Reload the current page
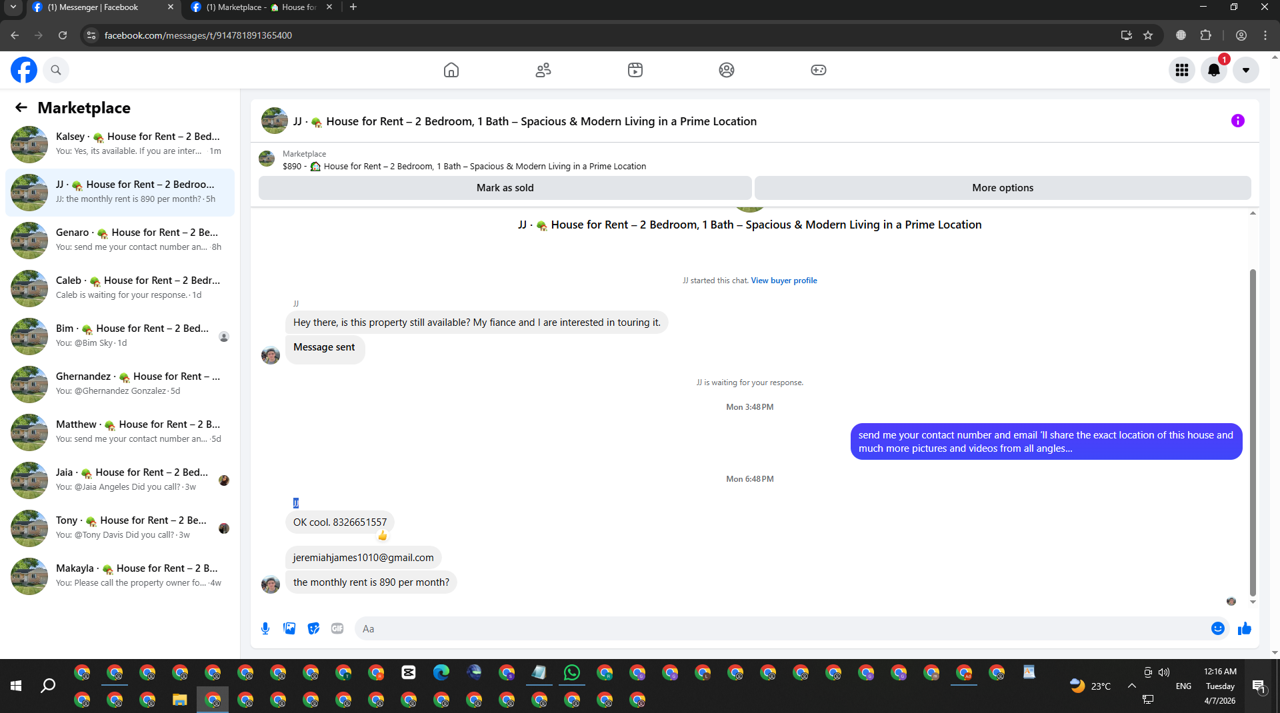Screen dimensions: 1280x713 [x=63, y=35]
